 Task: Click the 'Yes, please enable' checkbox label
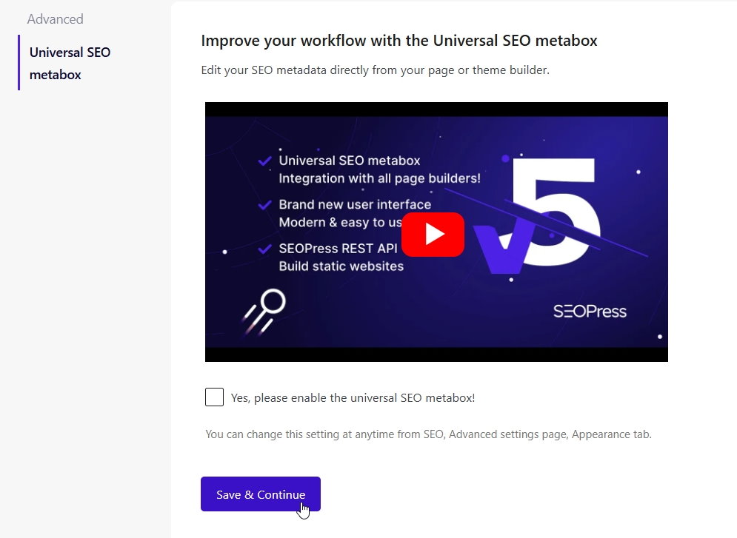pos(353,398)
